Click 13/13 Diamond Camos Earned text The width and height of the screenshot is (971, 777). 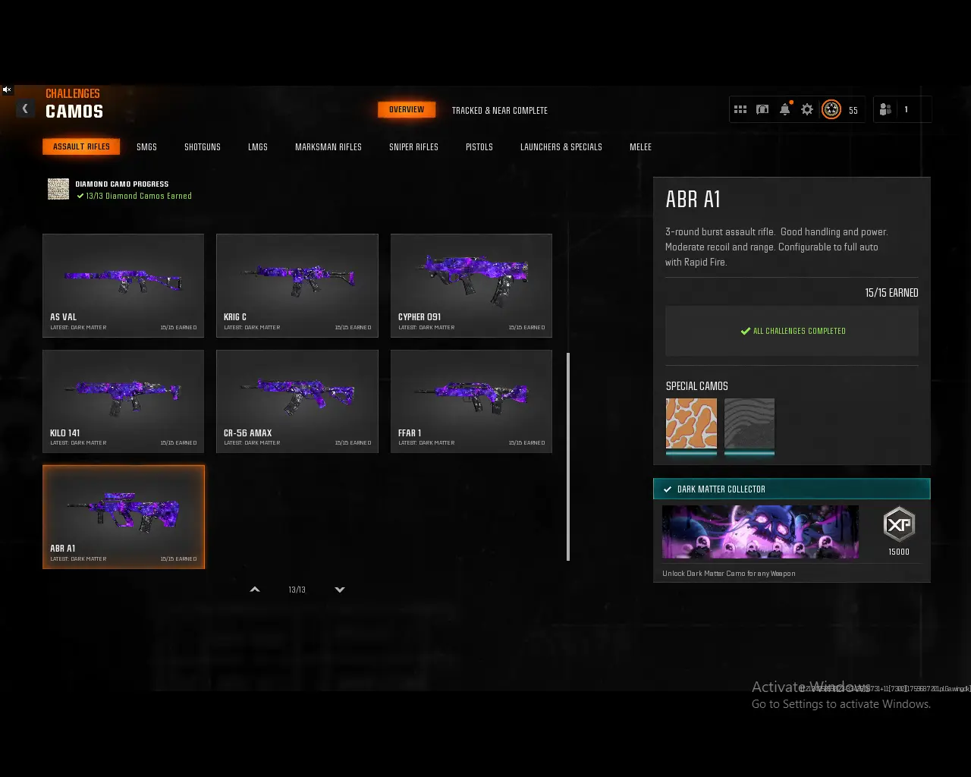pos(139,196)
